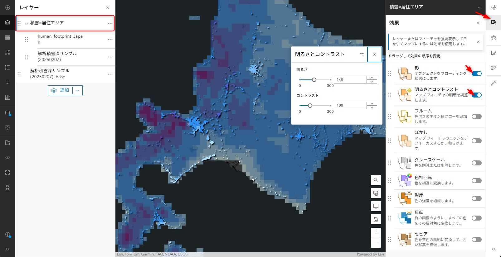Expand the 積雪×居住エリア header dropdown chevron
This screenshot has width=501, height=257.
coord(479,7)
